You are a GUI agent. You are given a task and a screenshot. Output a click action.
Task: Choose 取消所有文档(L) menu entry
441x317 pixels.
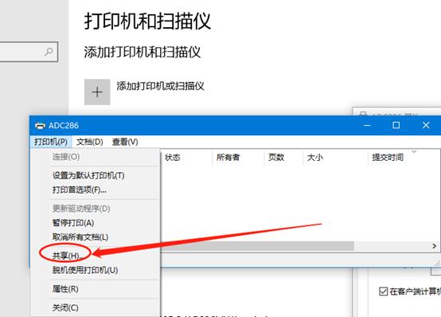tap(80, 237)
